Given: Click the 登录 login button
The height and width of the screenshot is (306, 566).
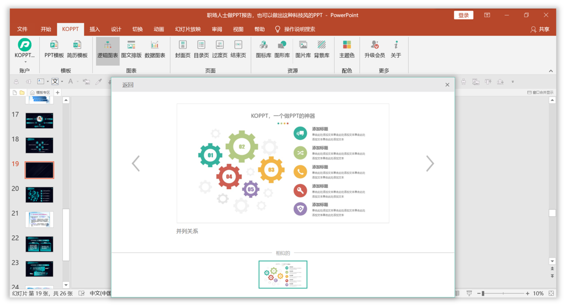Looking at the screenshot, I should tap(463, 15).
